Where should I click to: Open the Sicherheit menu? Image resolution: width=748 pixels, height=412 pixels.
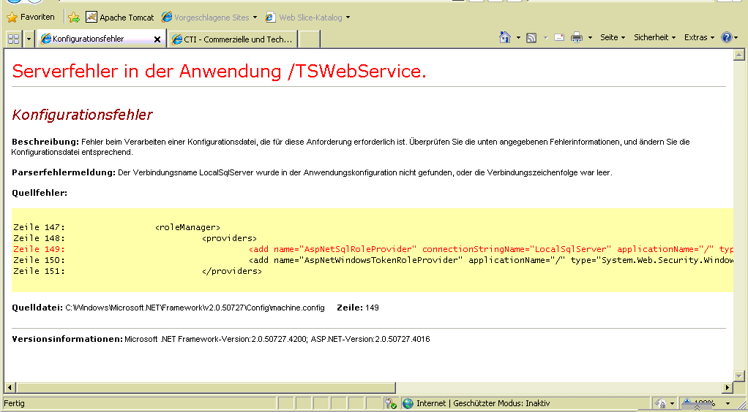654,37
